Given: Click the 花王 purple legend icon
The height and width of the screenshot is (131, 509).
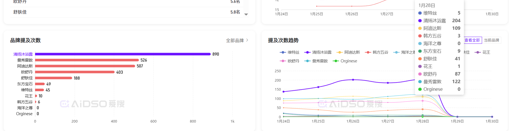Looking at the screenshot, I should click(x=478, y=53).
